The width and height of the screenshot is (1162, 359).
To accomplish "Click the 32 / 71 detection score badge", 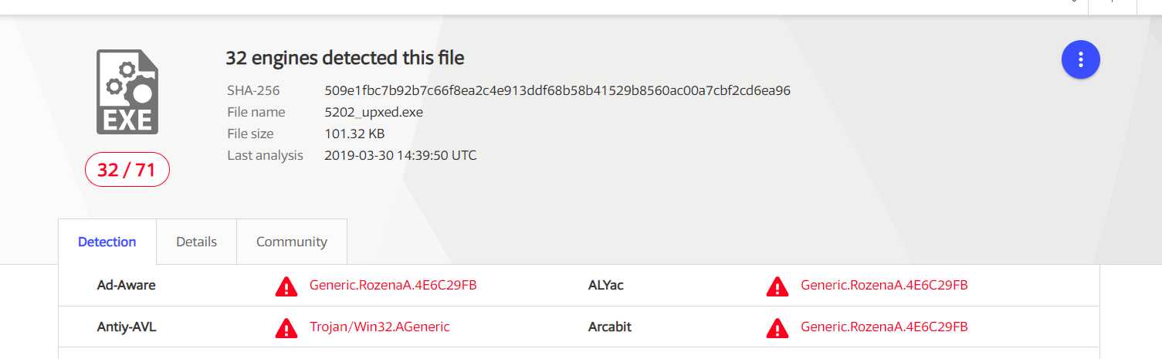I will [x=127, y=170].
